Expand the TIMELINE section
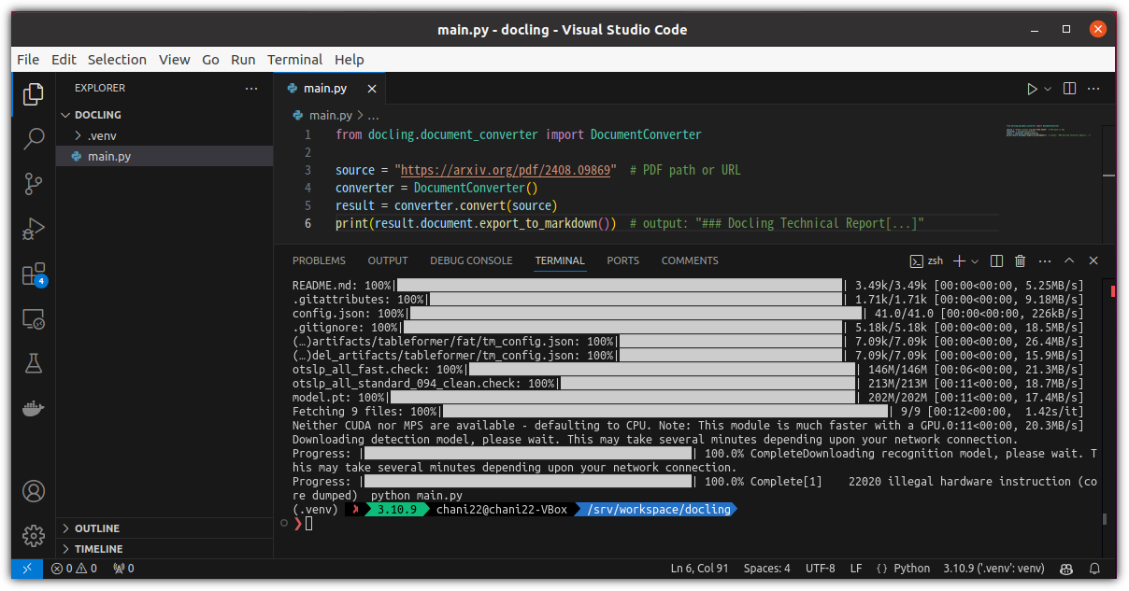 (x=164, y=549)
